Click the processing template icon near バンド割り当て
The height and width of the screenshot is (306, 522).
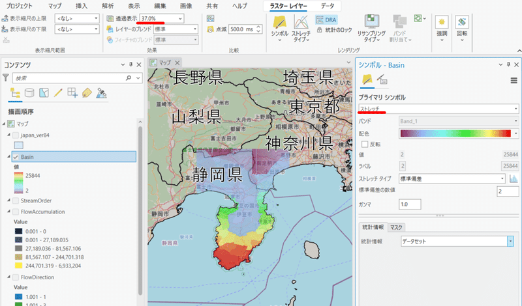[x=420, y=19]
